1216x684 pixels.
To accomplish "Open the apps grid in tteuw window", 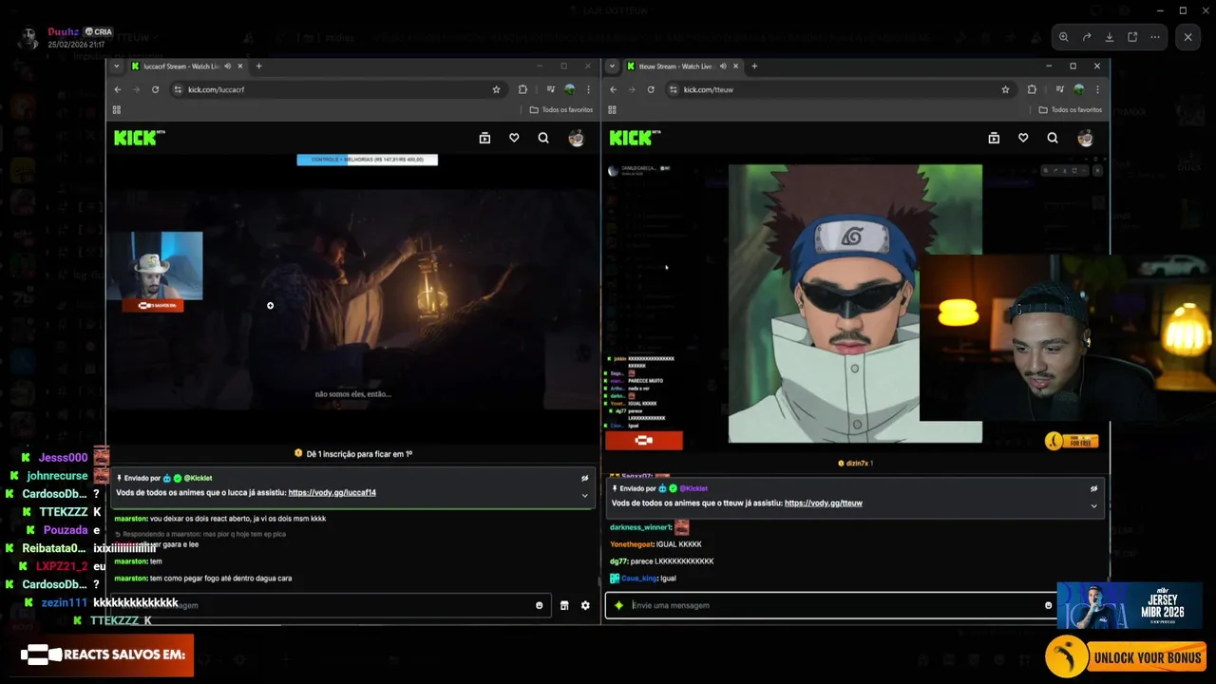I will click(x=613, y=109).
